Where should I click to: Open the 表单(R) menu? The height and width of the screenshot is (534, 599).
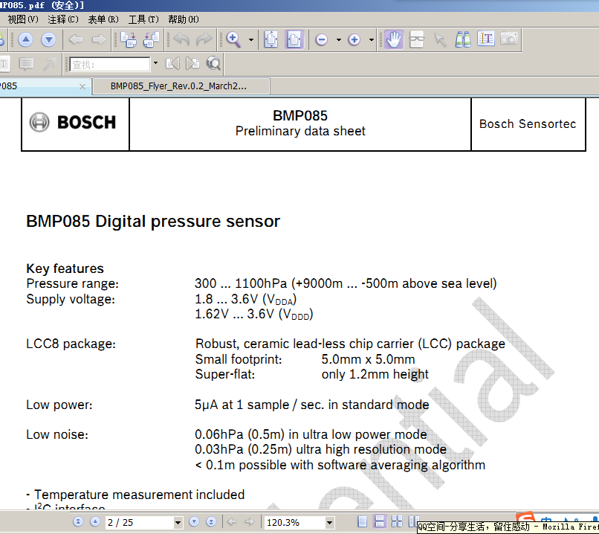point(103,19)
